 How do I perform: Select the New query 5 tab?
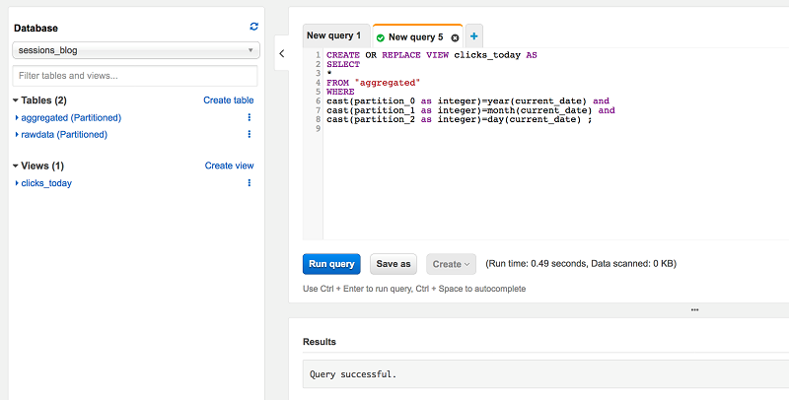click(416, 37)
